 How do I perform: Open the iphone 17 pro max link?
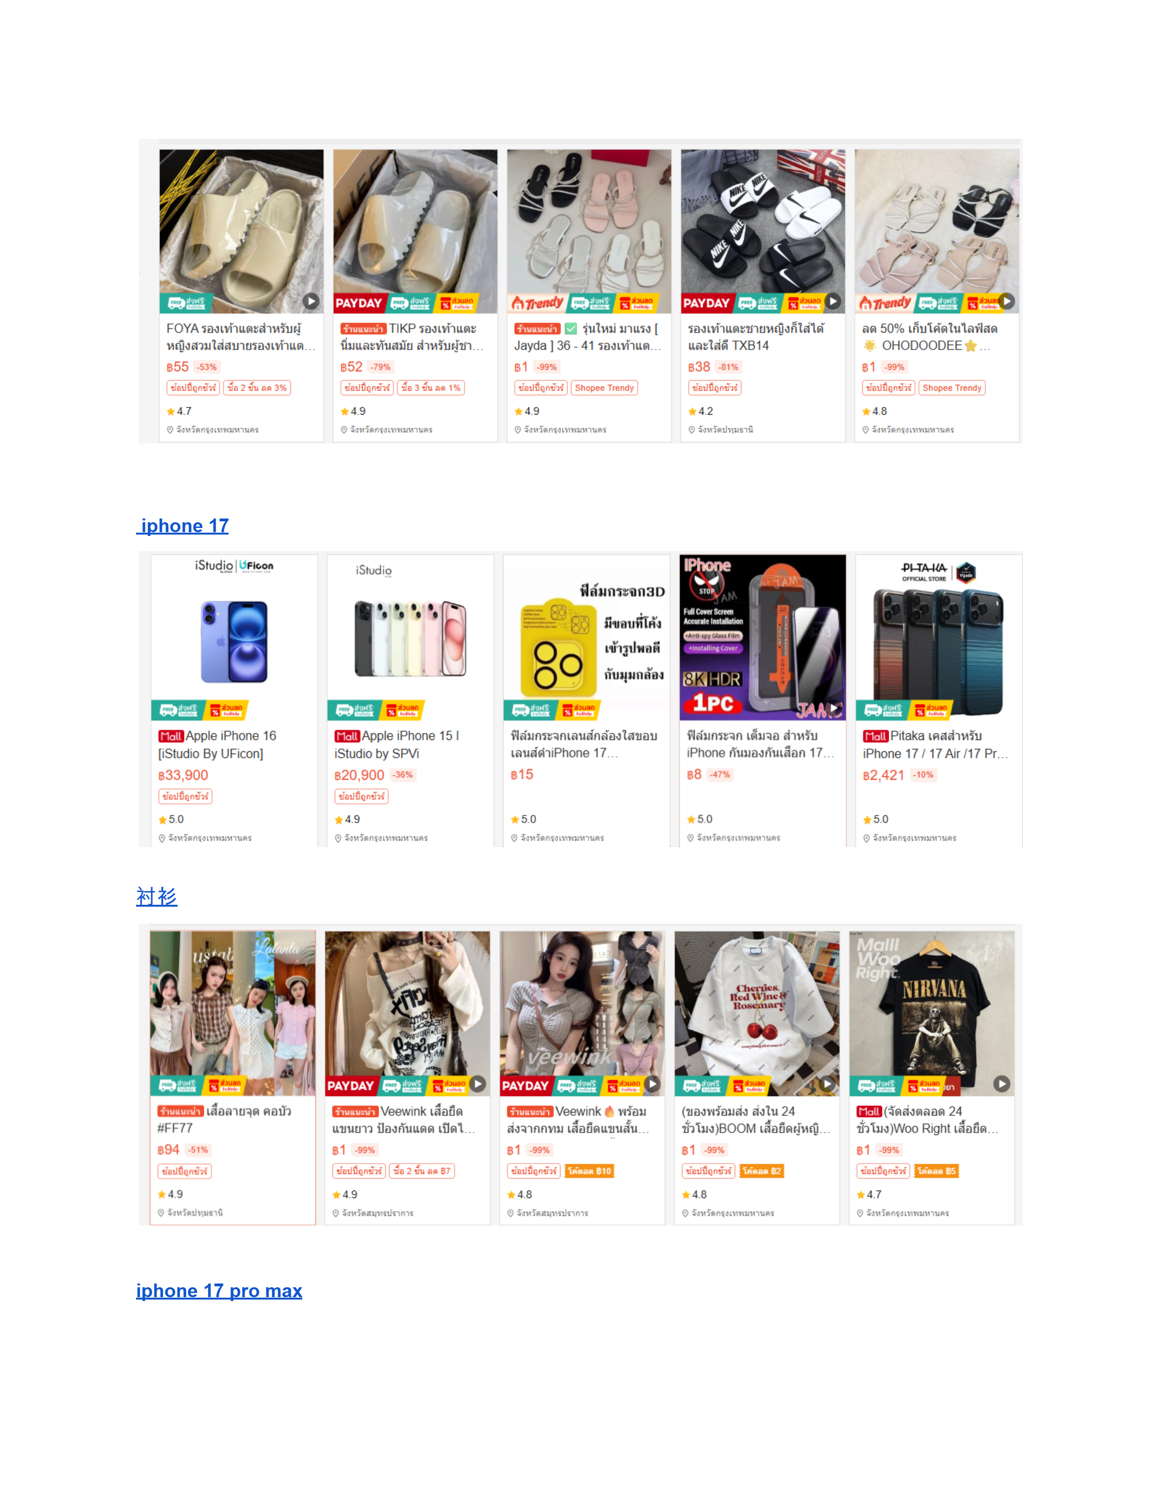[x=219, y=1291]
